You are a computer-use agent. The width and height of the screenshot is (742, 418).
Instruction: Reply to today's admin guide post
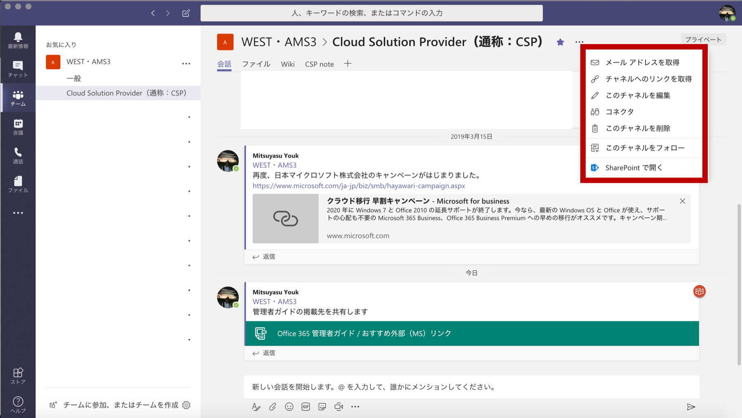click(264, 353)
